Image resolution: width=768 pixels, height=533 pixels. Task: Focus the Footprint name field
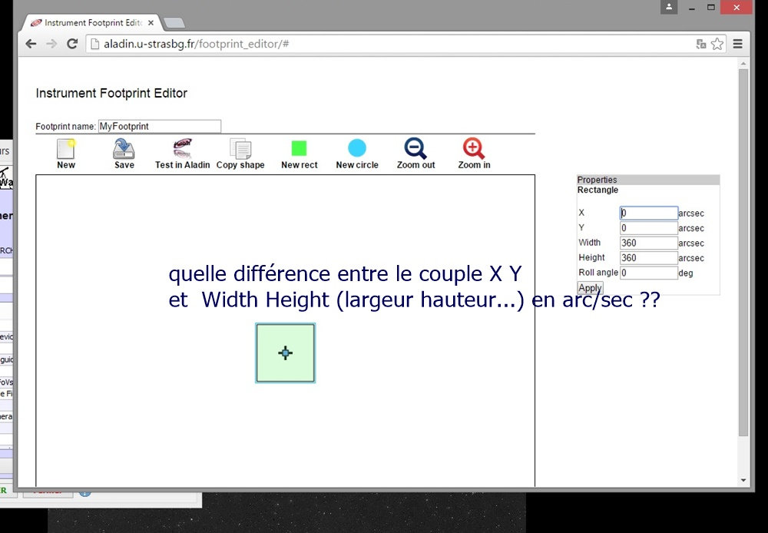pos(160,127)
